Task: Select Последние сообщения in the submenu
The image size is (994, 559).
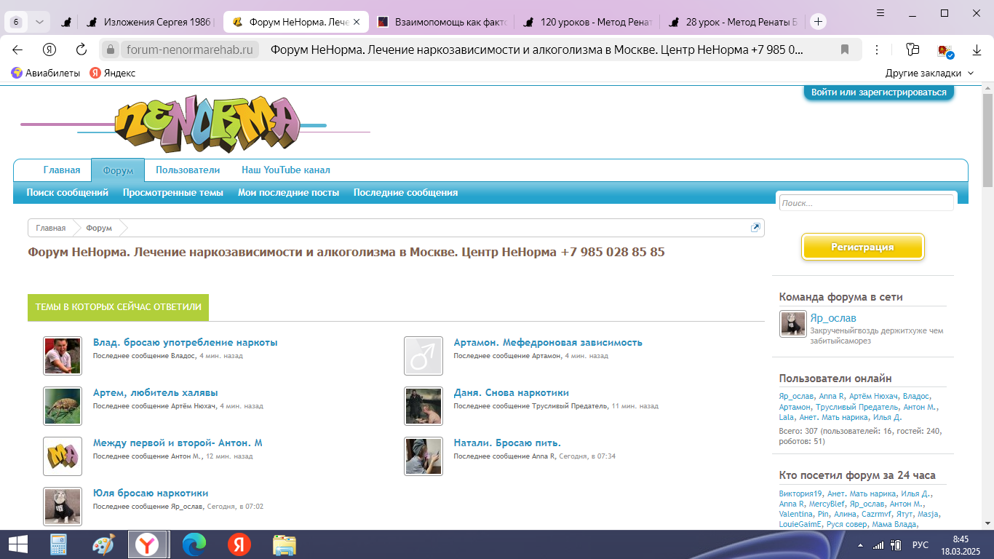Action: coord(405,193)
